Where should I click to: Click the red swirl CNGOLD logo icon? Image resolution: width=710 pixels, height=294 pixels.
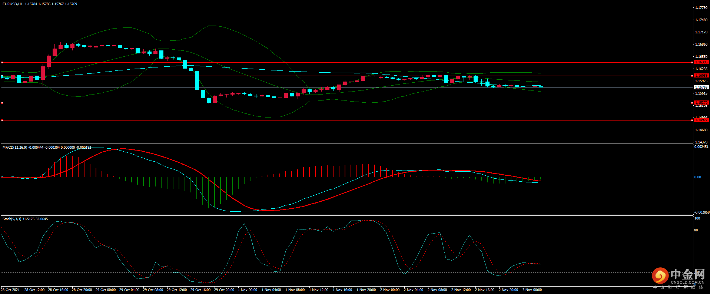[x=660, y=276]
